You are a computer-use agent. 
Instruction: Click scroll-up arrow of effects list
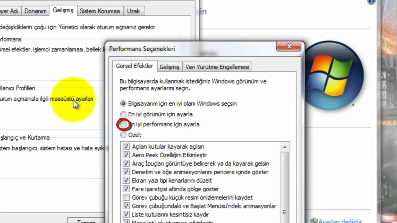coord(285,146)
